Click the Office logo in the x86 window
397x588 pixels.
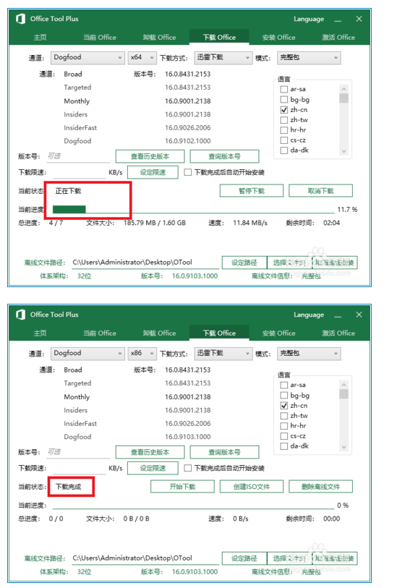coord(21,315)
